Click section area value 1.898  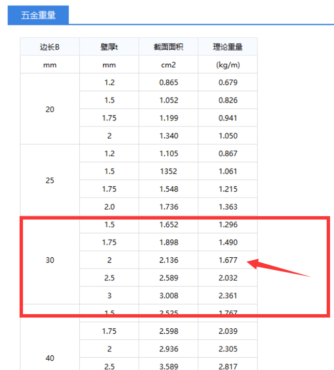tap(169, 243)
